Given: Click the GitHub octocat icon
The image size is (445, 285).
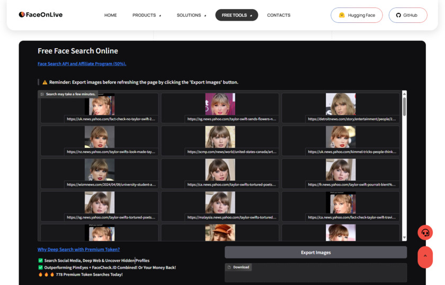Looking at the screenshot, I should (398, 15).
